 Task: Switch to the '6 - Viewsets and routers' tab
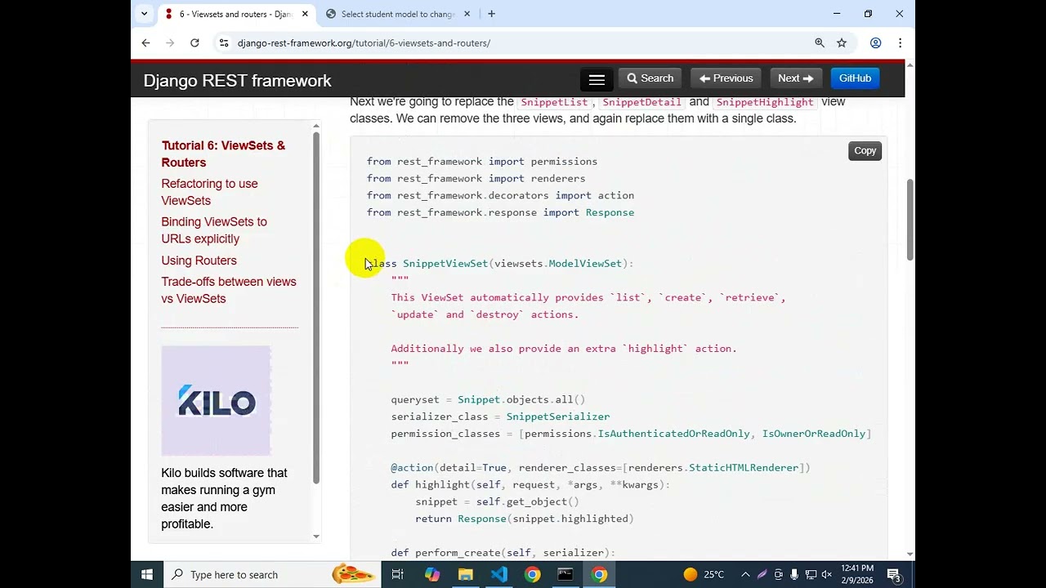tap(235, 14)
